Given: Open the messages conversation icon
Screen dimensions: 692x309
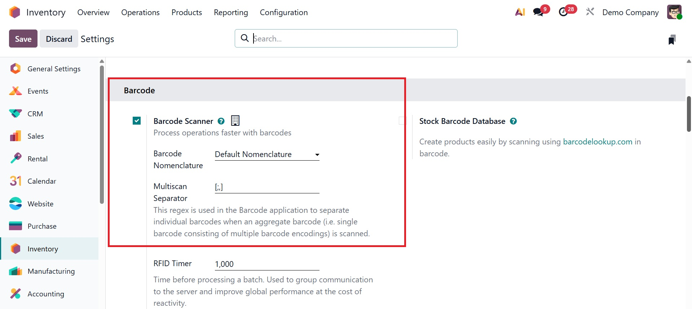Looking at the screenshot, I should pyautogui.click(x=538, y=12).
